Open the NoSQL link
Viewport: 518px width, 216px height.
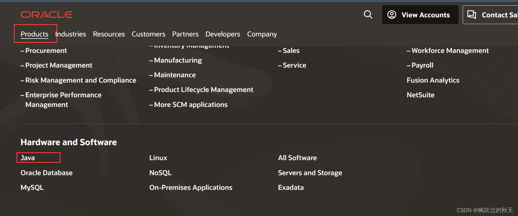[x=160, y=173]
